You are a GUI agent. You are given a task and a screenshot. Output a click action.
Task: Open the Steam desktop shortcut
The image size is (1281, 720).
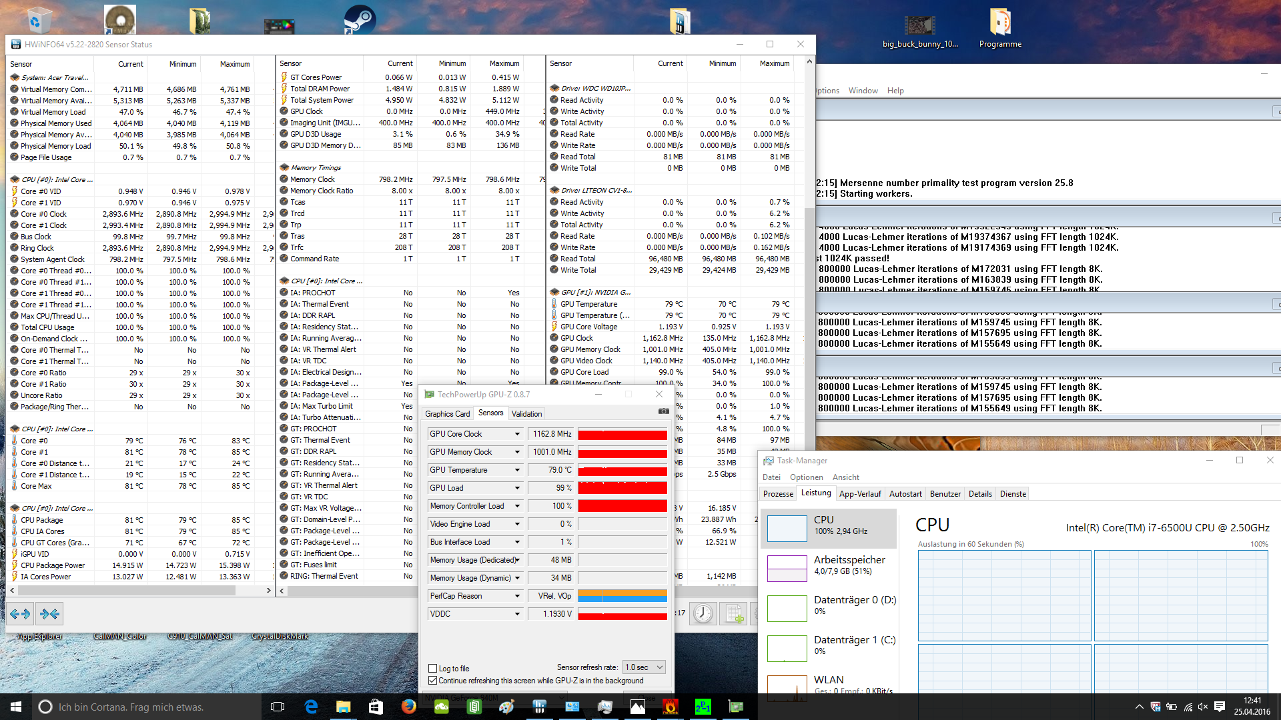360,19
